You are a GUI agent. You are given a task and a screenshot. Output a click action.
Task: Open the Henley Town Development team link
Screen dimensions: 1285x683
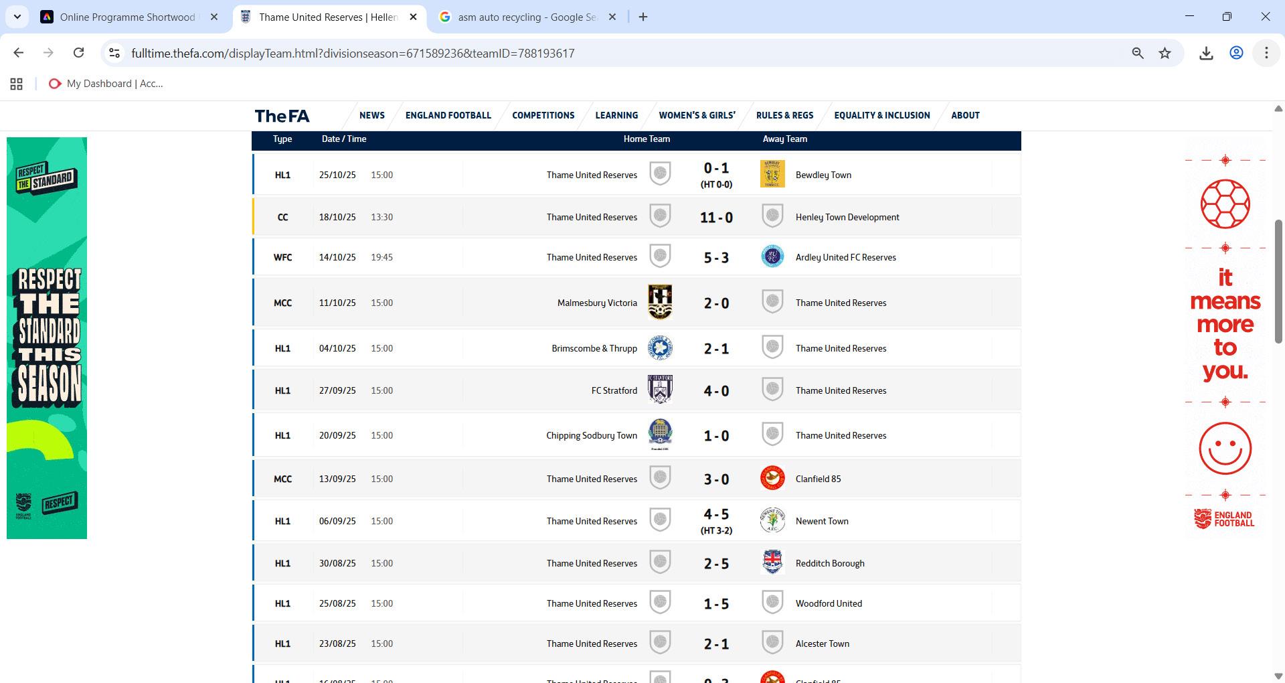pyautogui.click(x=847, y=217)
